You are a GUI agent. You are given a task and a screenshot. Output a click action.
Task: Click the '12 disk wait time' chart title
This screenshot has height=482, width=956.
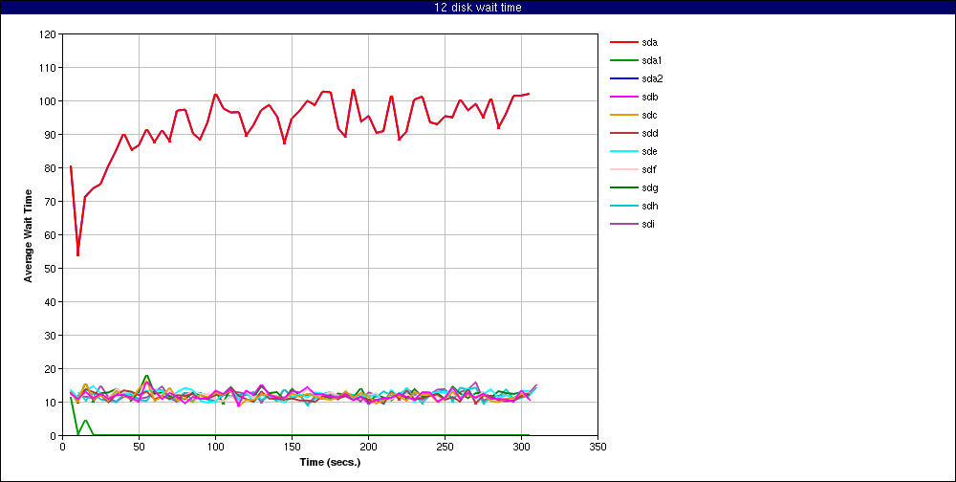478,8
